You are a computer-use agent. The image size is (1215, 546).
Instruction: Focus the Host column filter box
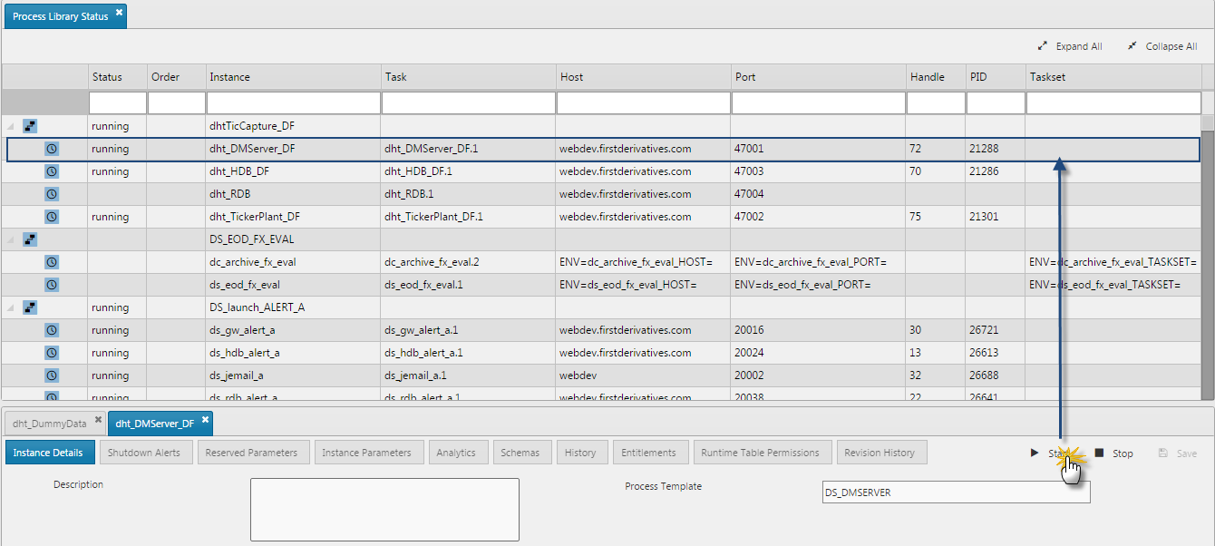[x=643, y=102]
